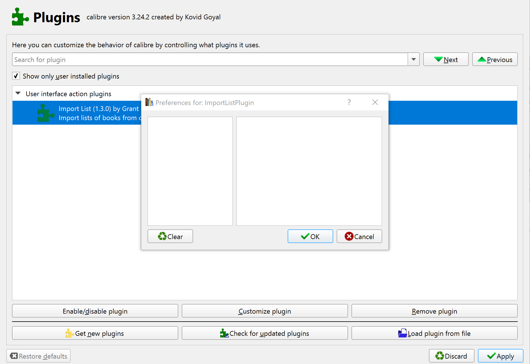Click the green Plugins puzzle-piece header icon
530x364 pixels.
[x=20, y=17]
